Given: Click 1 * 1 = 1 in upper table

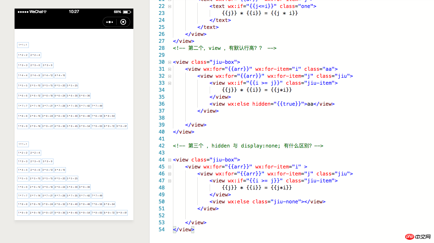Looking at the screenshot, I should pos(23,45).
